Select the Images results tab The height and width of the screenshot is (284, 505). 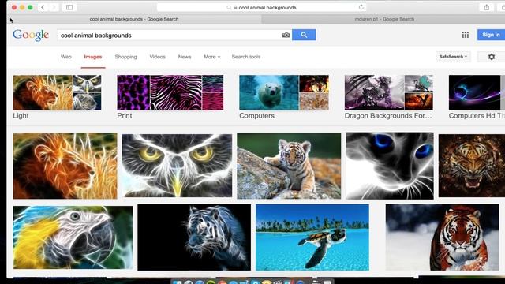click(x=93, y=57)
